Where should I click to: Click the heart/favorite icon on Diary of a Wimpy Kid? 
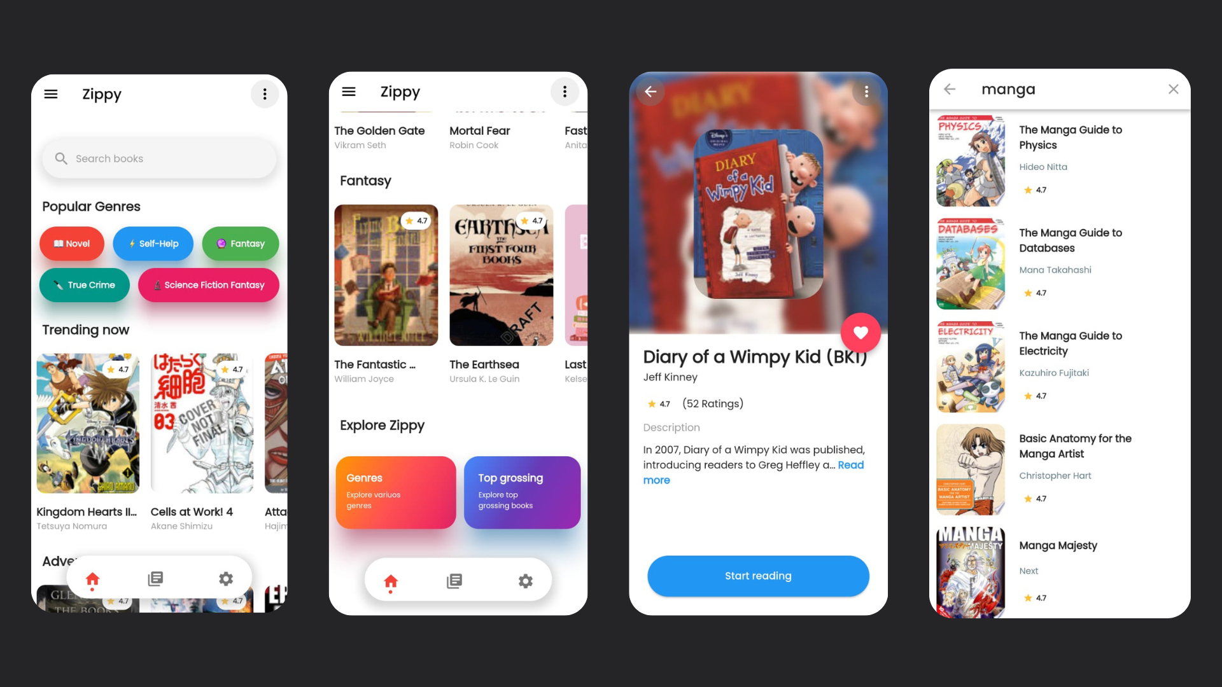point(860,331)
